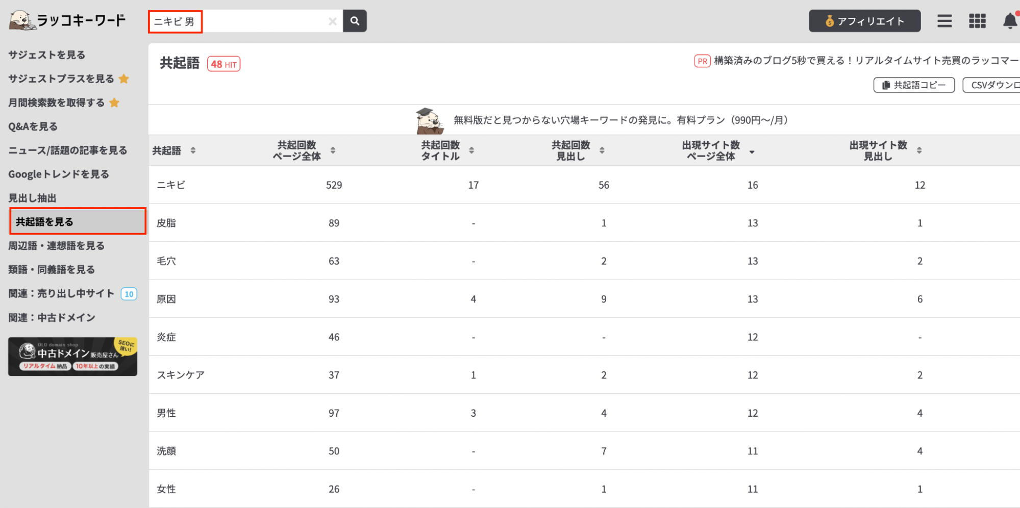Click the 48 HIT badge
Screen dimensions: 1020x508
223,64
